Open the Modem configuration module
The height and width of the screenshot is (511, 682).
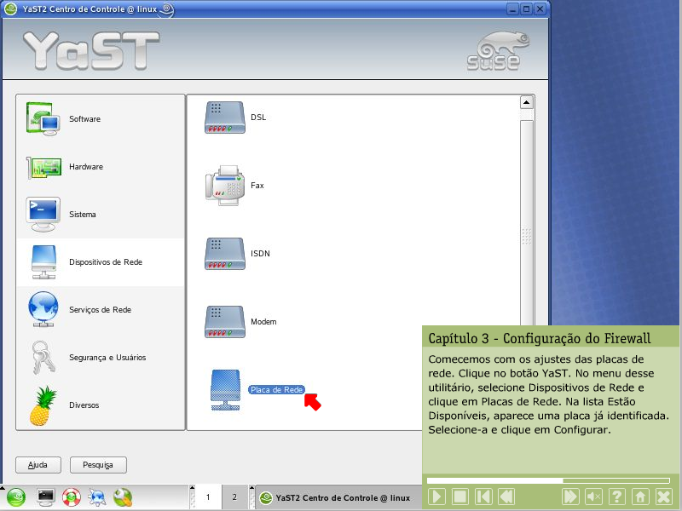click(x=263, y=322)
